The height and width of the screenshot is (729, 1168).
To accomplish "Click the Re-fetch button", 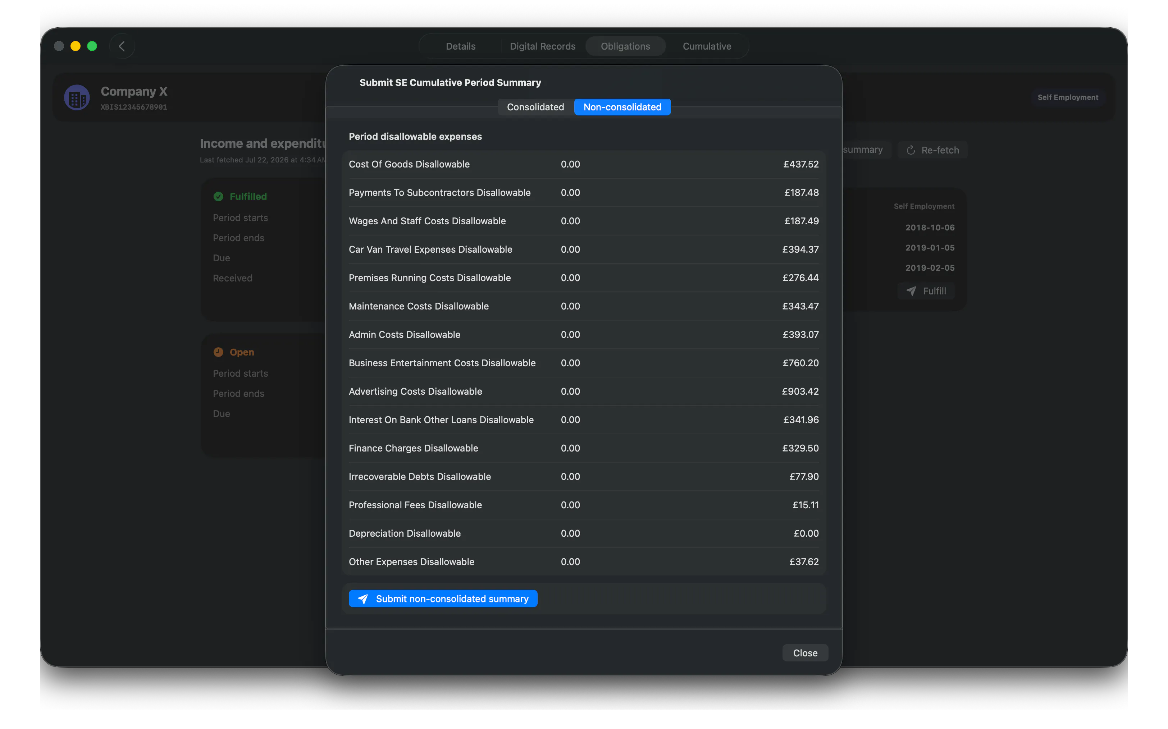I will [x=932, y=150].
